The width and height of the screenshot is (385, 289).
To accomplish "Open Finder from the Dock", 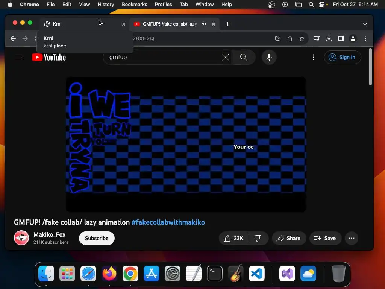I will [46, 274].
